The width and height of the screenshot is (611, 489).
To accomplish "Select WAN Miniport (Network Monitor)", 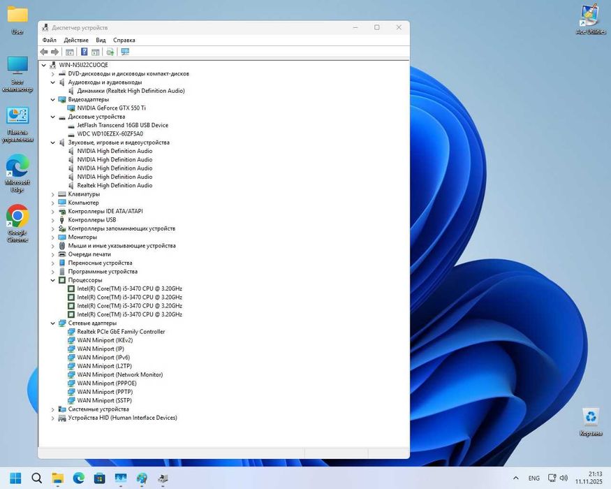I will click(x=120, y=374).
